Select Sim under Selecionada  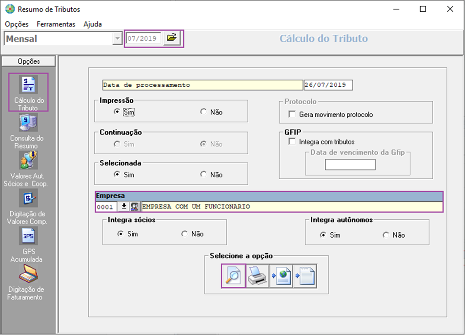click(x=117, y=175)
